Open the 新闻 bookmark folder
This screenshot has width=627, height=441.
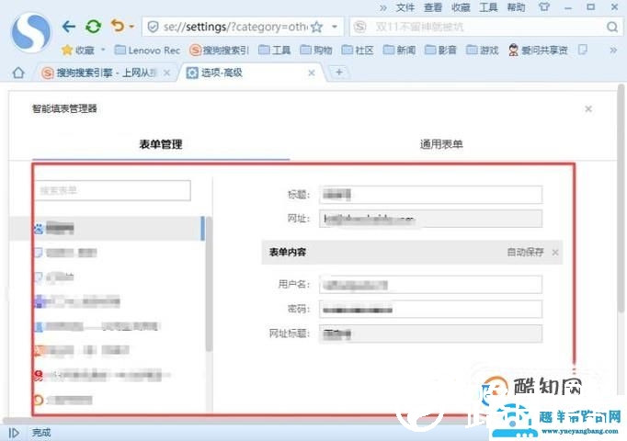click(399, 50)
